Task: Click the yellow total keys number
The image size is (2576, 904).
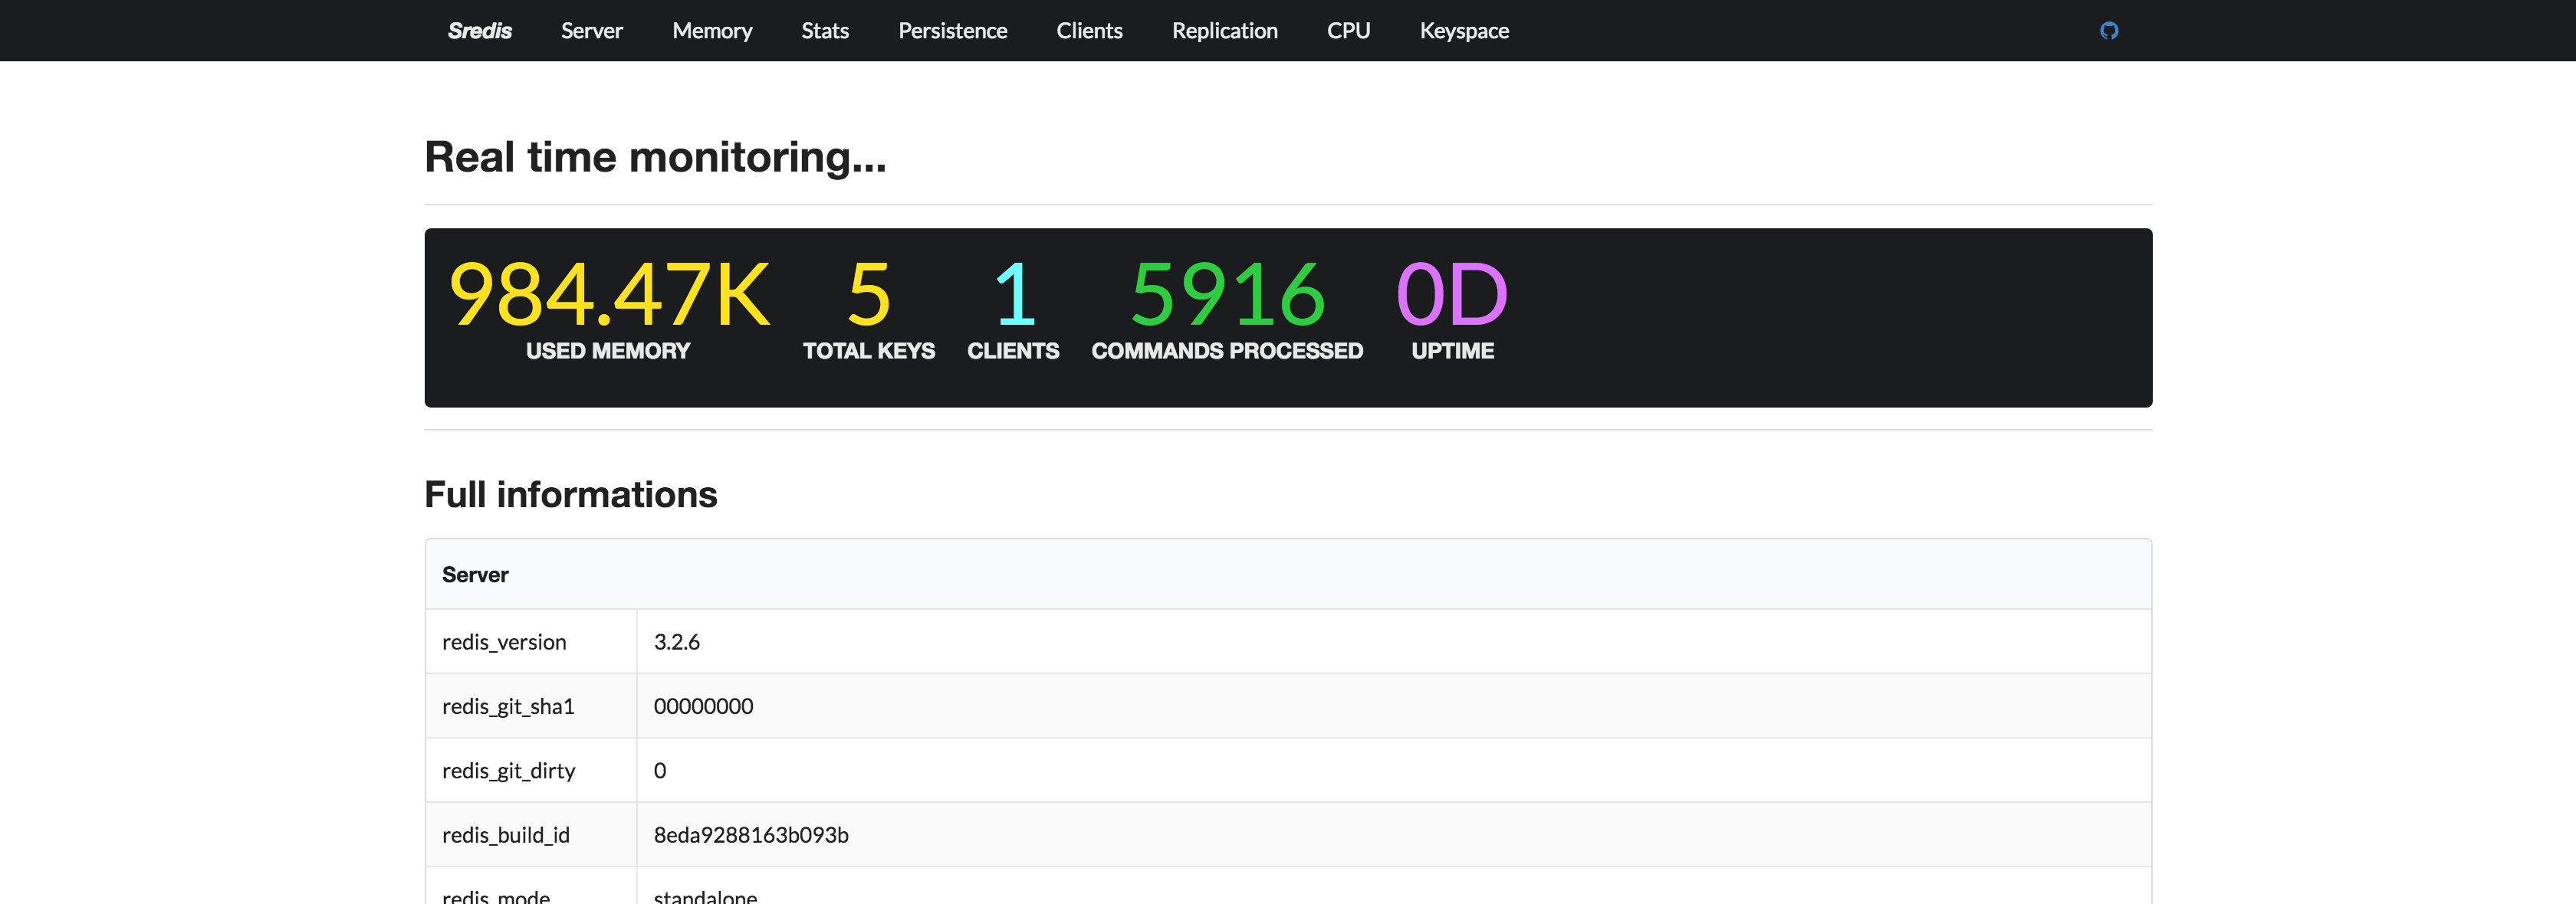Action: tap(868, 295)
